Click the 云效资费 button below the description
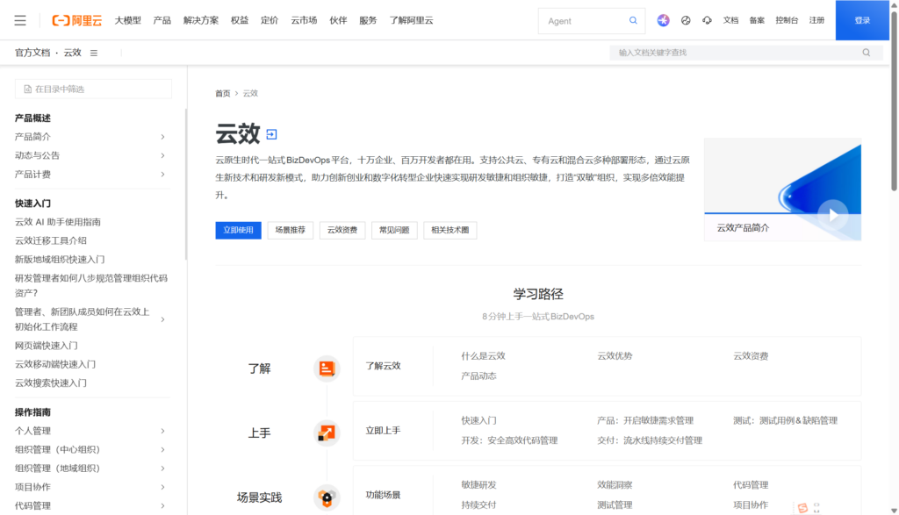This screenshot has height=515, width=899. (342, 230)
